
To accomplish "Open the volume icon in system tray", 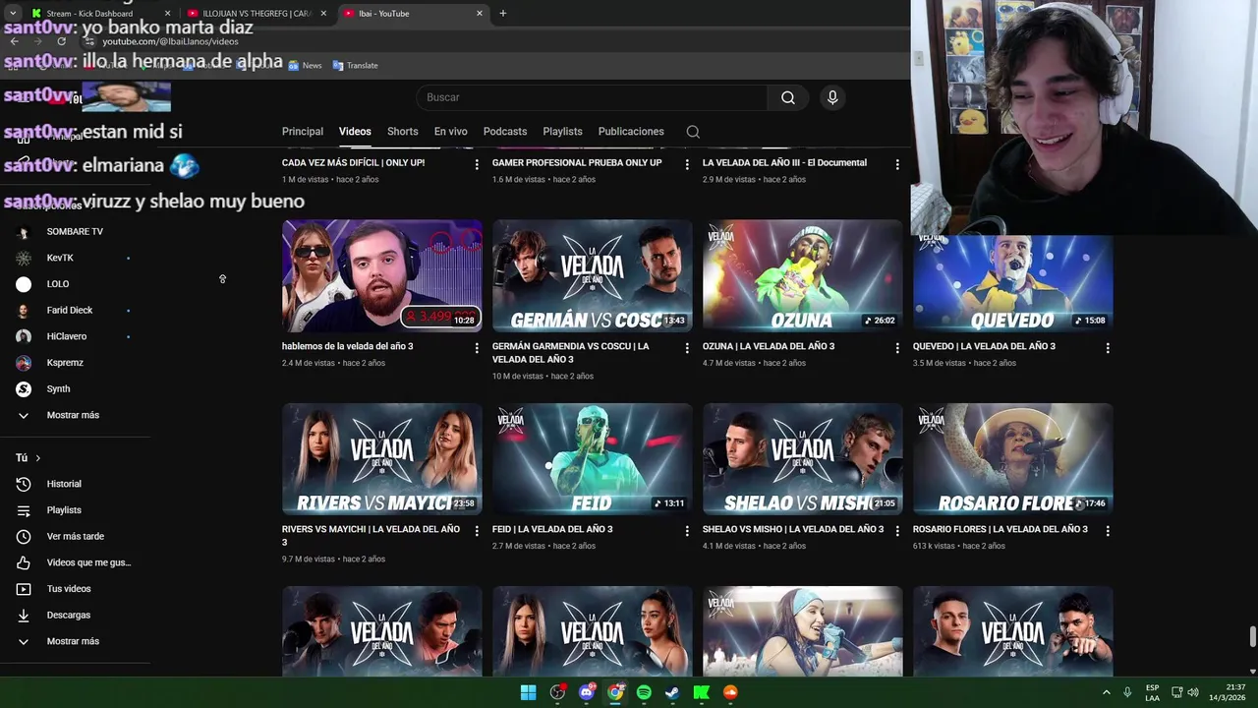I will (1193, 692).
